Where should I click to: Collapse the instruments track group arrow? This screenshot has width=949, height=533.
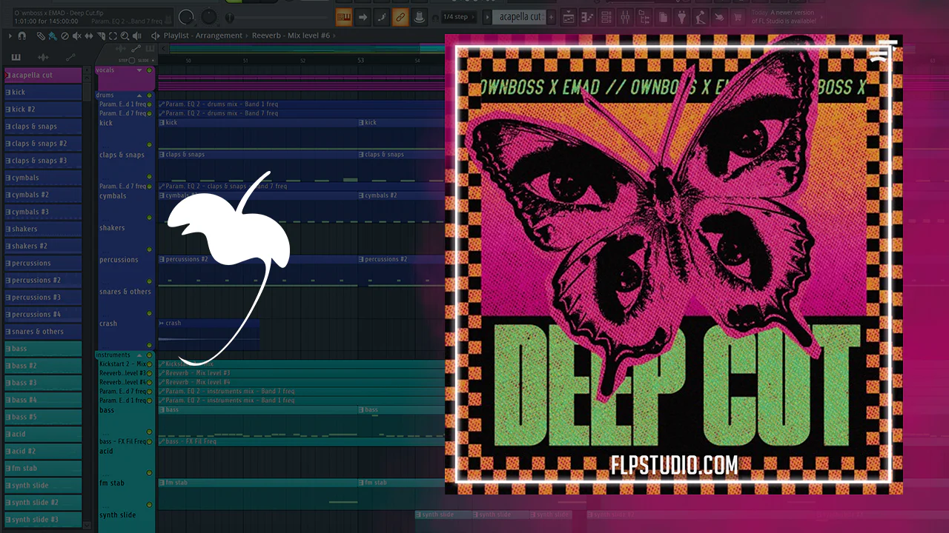coord(139,355)
